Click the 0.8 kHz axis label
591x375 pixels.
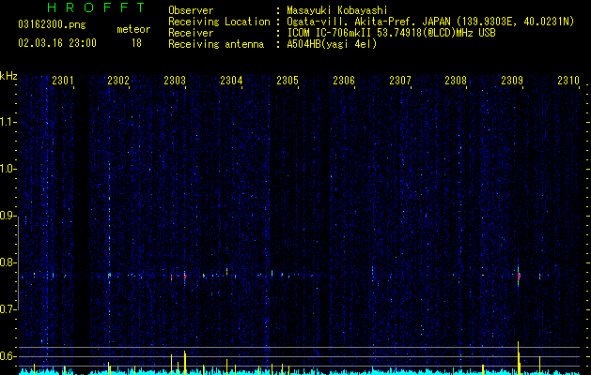8,262
